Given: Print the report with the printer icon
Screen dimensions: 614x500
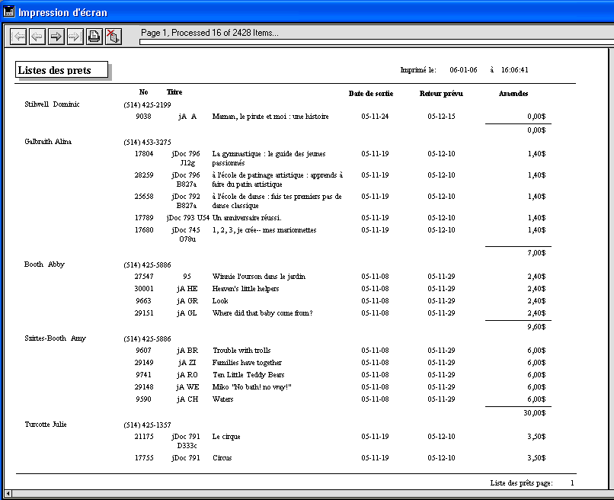Looking at the screenshot, I should point(94,36).
